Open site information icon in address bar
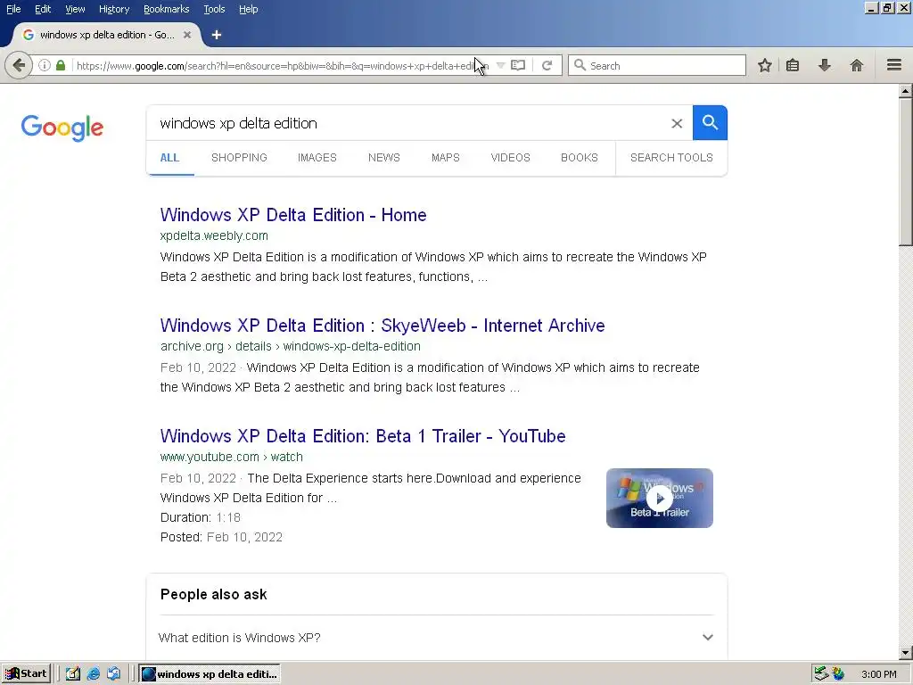The image size is (913, 685). click(45, 65)
